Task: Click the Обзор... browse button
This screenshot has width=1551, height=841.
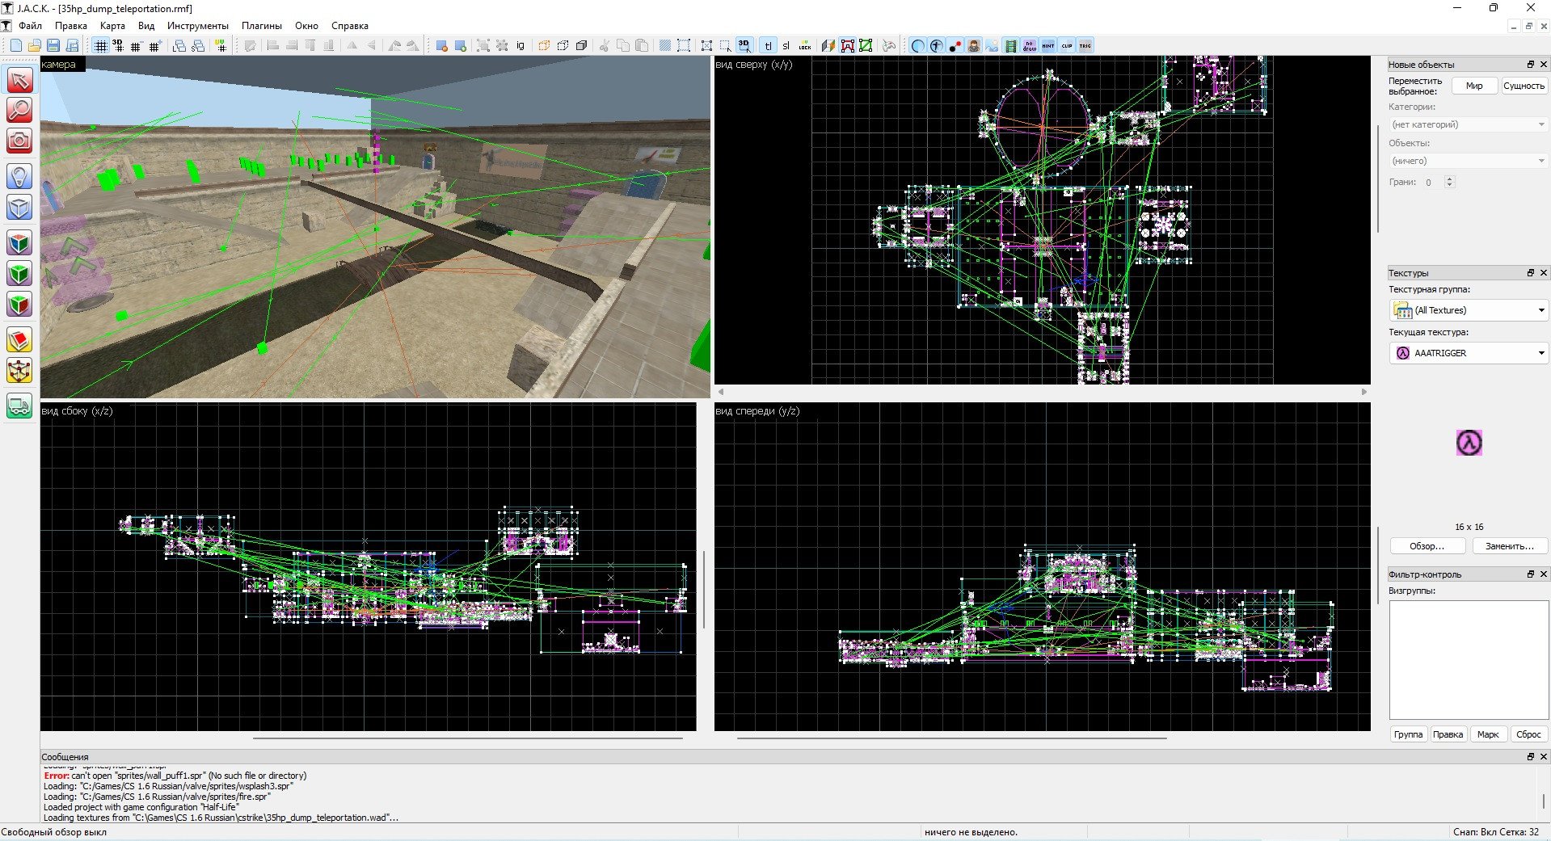Action: point(1427,546)
